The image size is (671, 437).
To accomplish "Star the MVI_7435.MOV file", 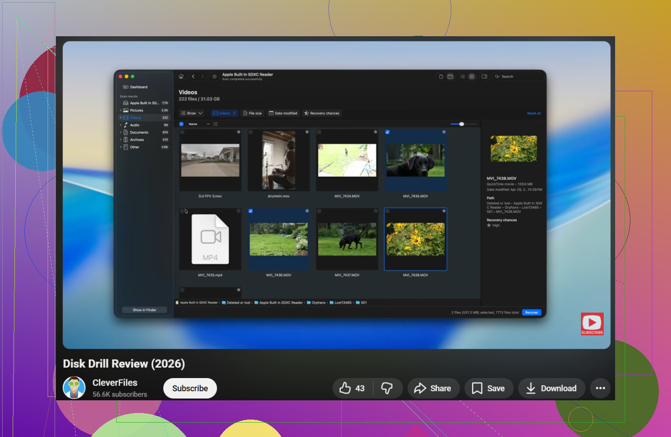I will click(x=444, y=132).
